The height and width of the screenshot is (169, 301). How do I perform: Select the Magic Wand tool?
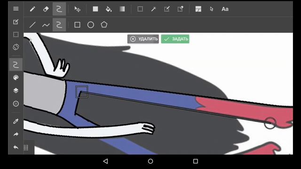pyautogui.click(x=153, y=9)
